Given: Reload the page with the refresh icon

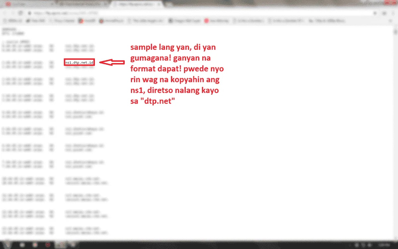Looking at the screenshot, I should pyautogui.click(x=21, y=13).
